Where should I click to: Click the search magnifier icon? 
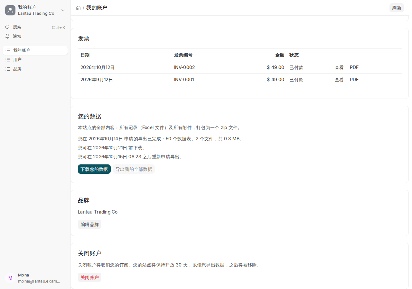tap(7, 27)
